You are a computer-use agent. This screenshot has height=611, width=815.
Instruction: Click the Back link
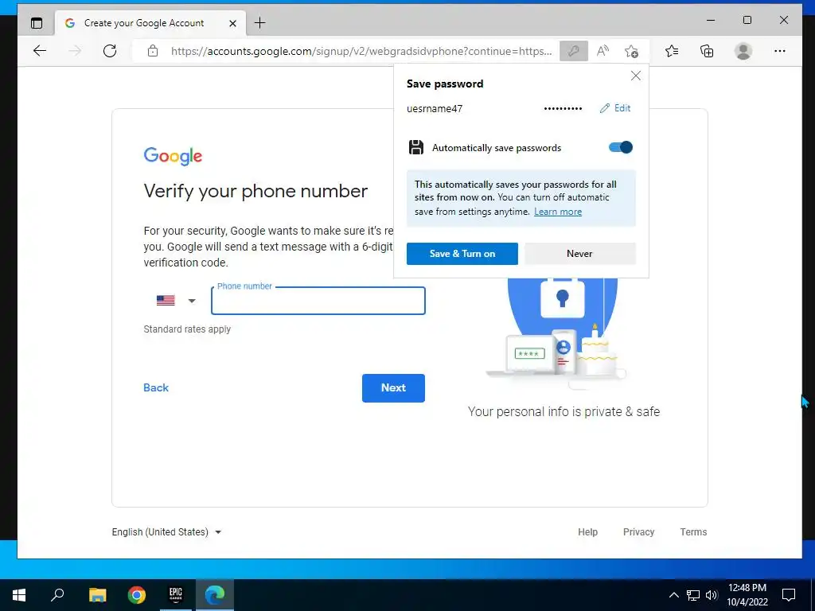[156, 387]
